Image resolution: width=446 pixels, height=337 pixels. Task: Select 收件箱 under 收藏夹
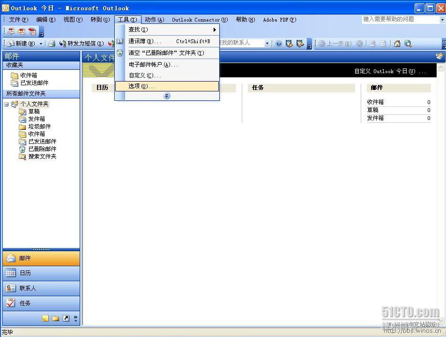29,75
